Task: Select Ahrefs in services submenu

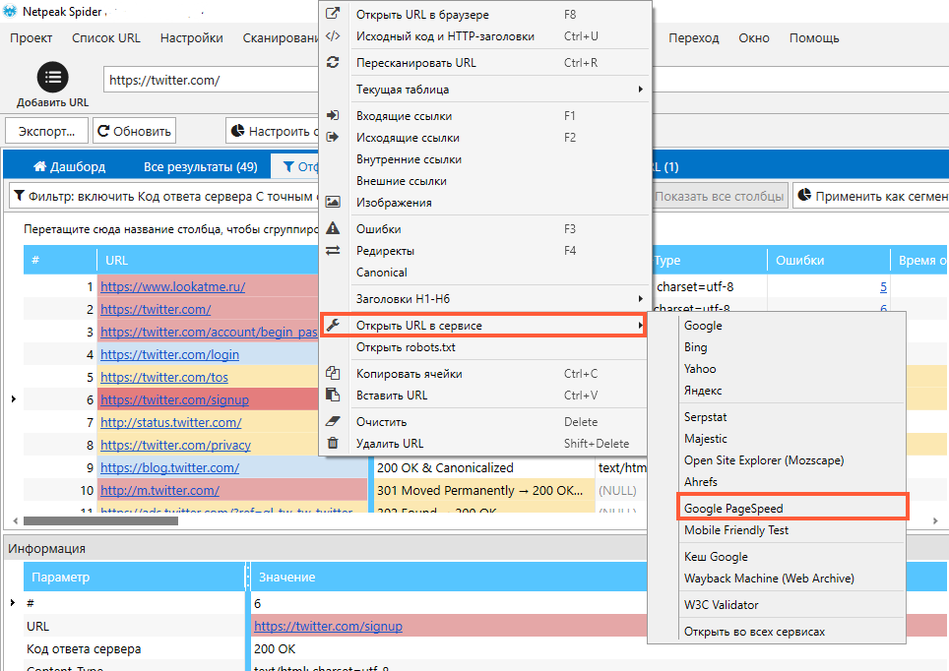Action: click(x=700, y=482)
